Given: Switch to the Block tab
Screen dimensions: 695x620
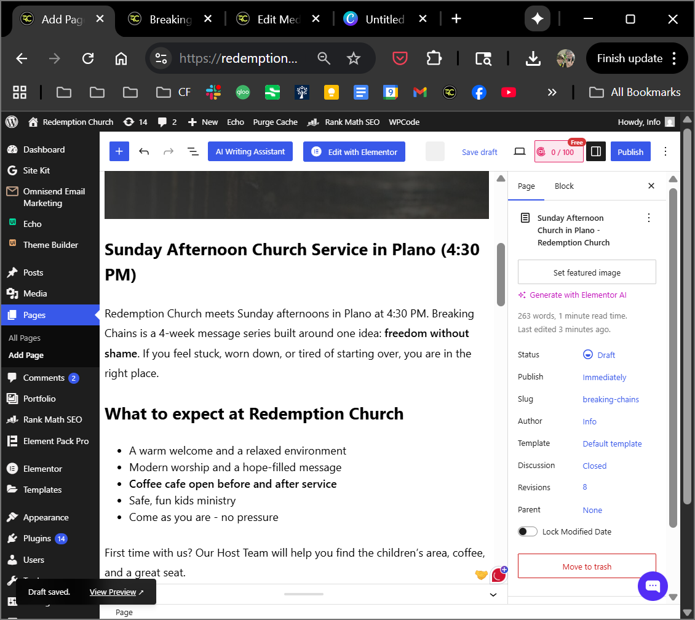Looking at the screenshot, I should point(564,186).
